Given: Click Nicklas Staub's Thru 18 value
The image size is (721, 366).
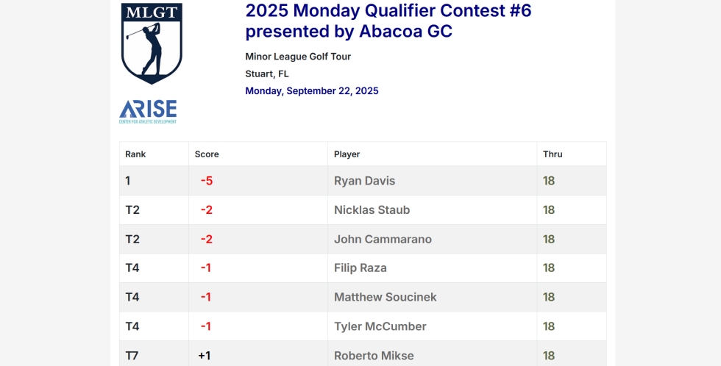Looking at the screenshot, I should click(549, 210).
